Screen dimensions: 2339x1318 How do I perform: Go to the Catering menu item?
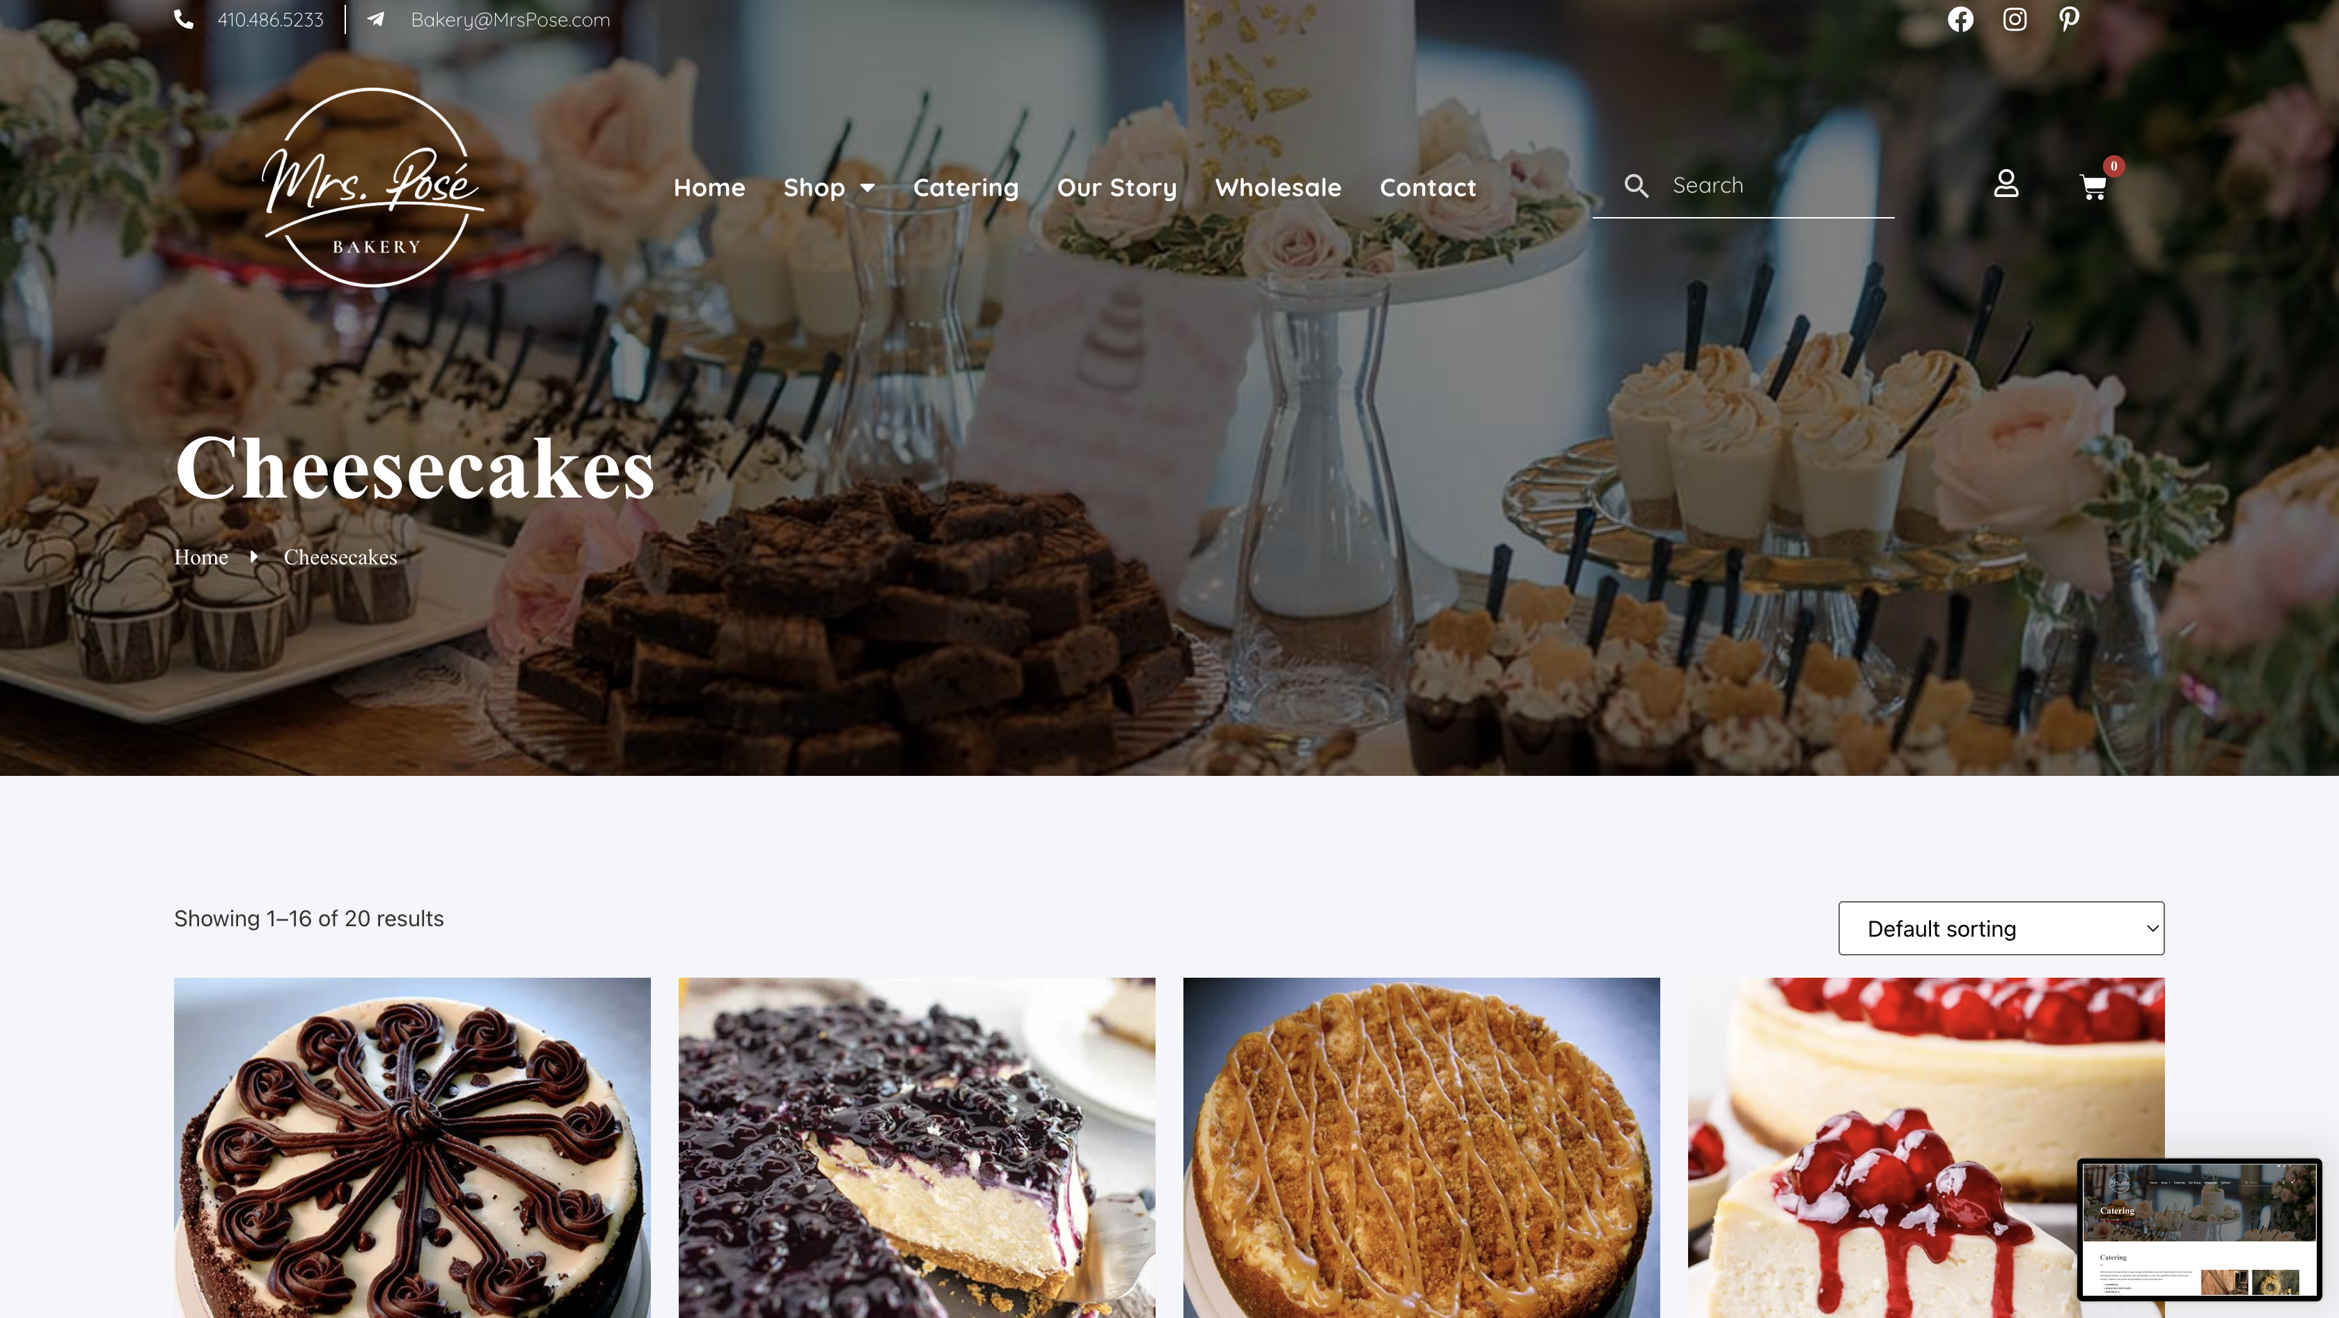966,187
